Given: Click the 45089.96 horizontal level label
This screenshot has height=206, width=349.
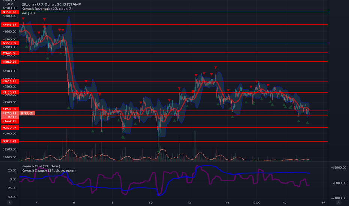Looking at the screenshot, I should (10, 62).
